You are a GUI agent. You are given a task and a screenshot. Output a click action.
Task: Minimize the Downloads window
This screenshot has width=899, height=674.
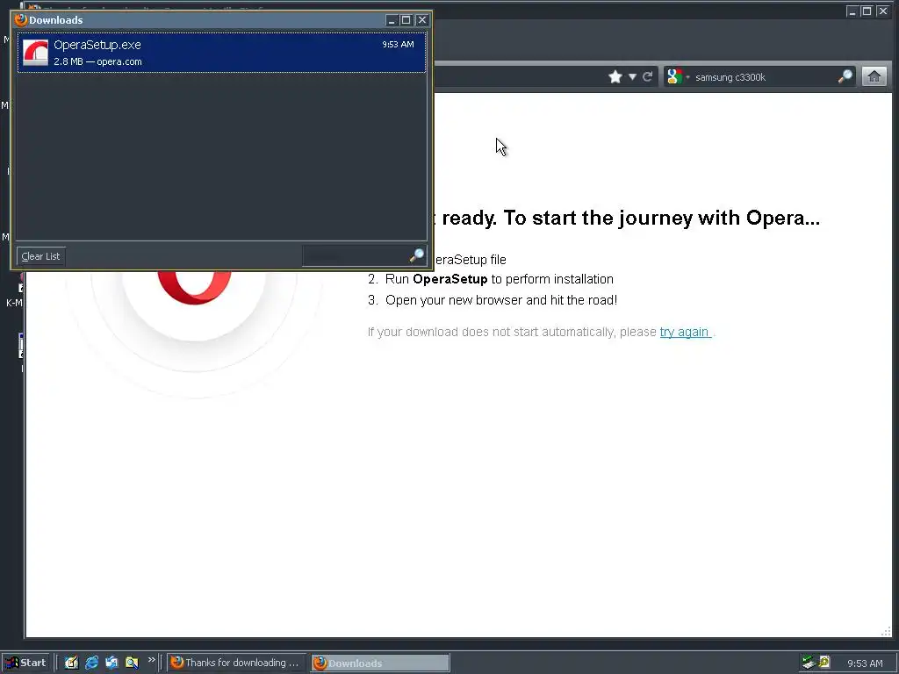coord(391,20)
